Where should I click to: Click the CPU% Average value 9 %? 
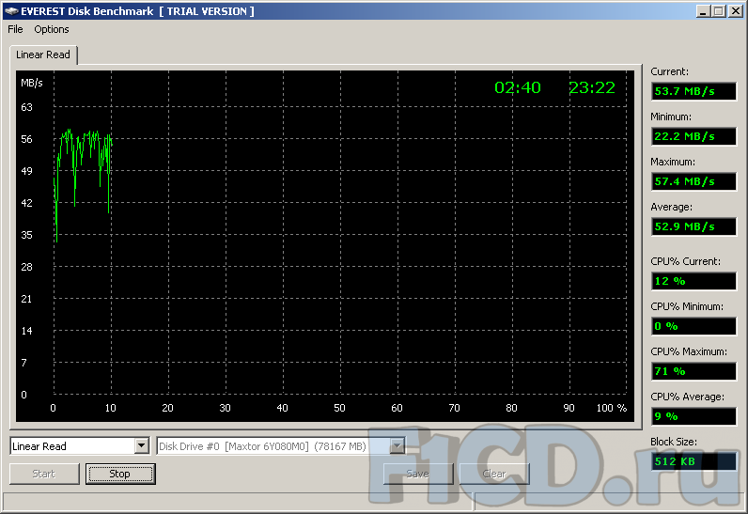pos(693,416)
